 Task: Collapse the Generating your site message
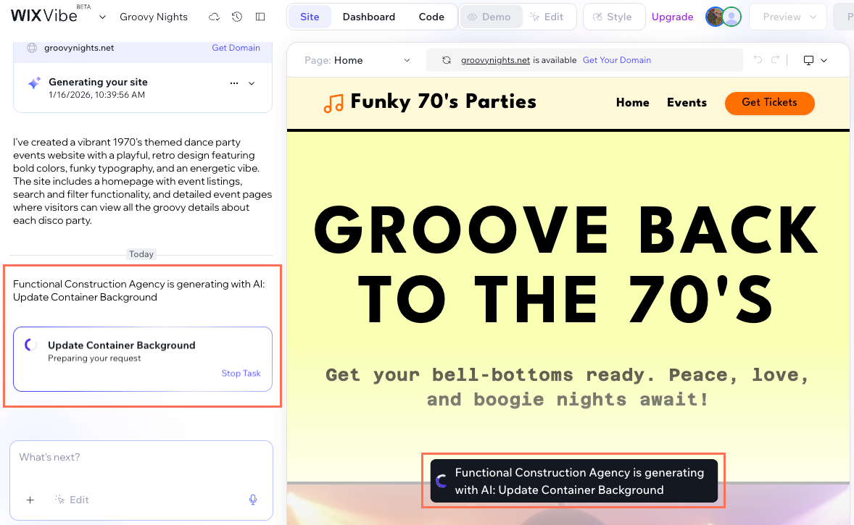(252, 83)
